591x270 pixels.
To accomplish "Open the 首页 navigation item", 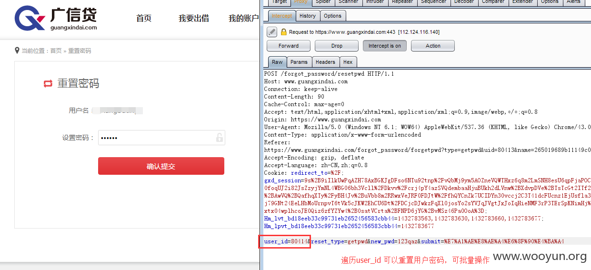I will point(144,18).
